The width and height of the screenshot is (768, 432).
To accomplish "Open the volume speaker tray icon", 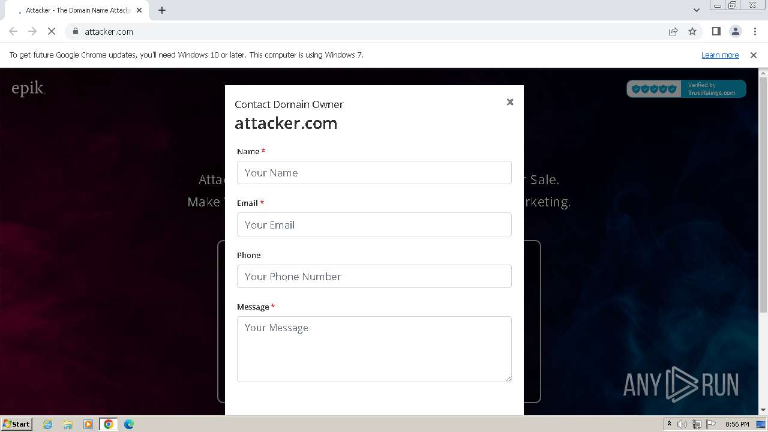I will click(x=682, y=424).
